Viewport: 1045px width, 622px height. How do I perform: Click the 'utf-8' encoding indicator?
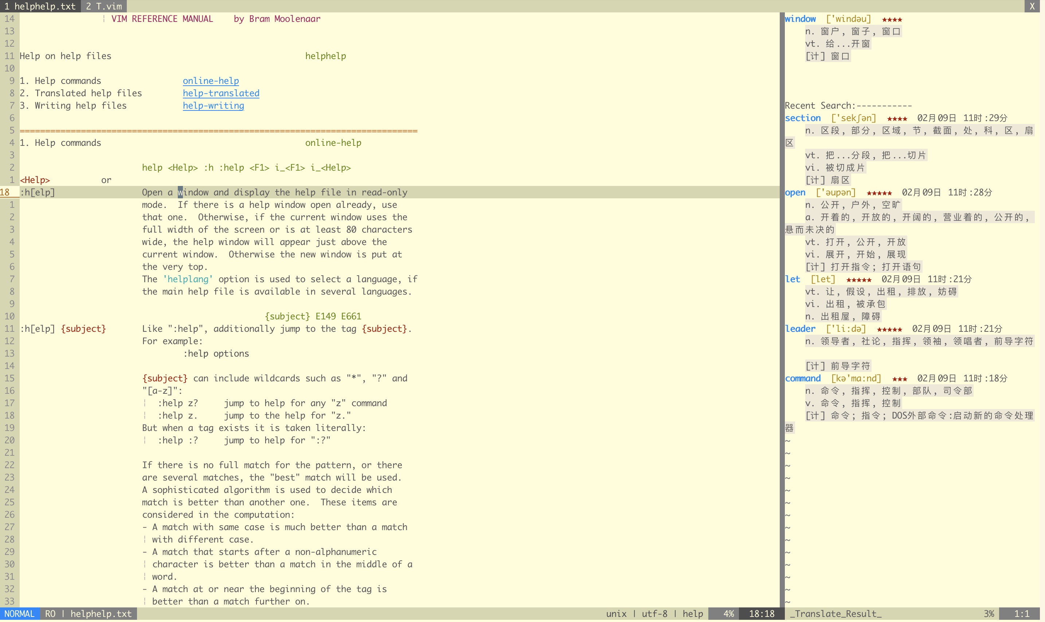point(654,614)
